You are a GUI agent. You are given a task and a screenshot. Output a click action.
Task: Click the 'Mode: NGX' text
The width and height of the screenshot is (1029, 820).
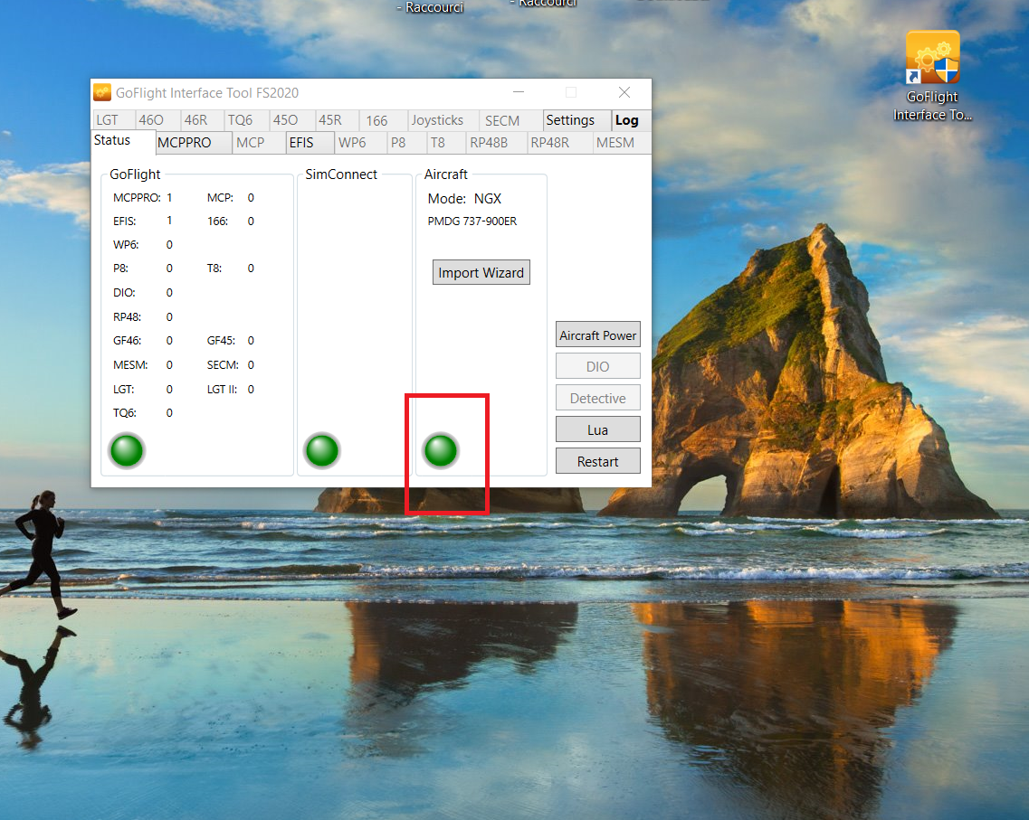click(464, 199)
